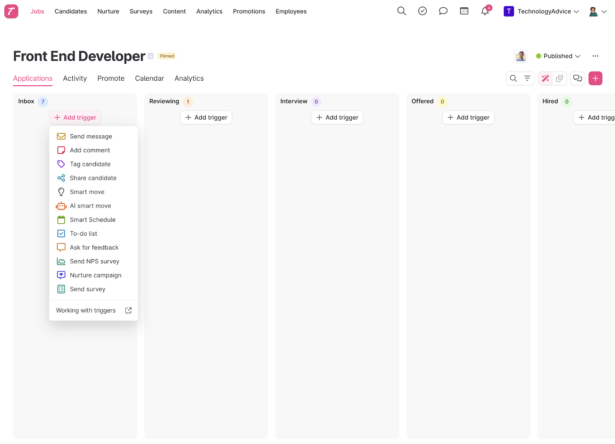Viewport: 615px width, 444px height.
Task: Switch to the Promote tab
Action: pyautogui.click(x=111, y=78)
